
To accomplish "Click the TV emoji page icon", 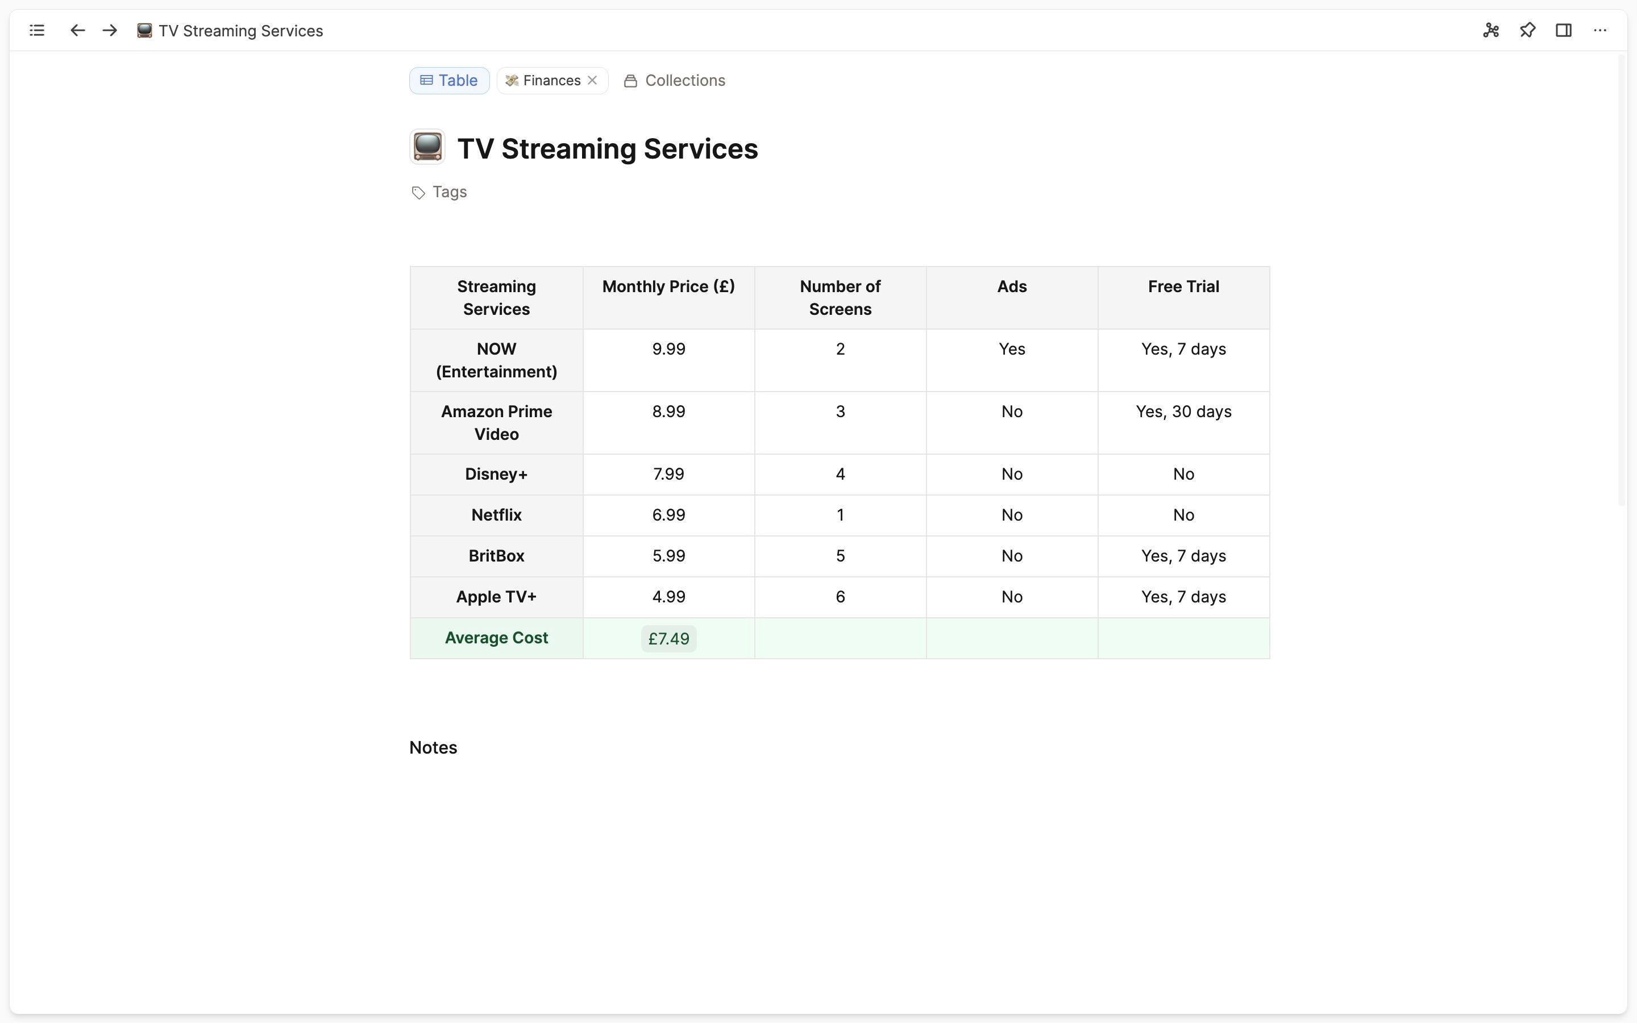I will (427, 147).
